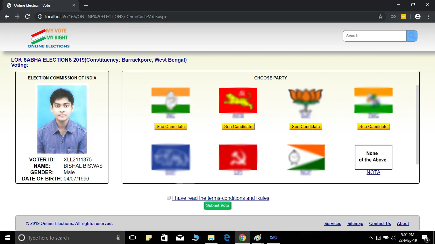Open the Services footer link
Screen dimensions: 435x244
coord(333,223)
